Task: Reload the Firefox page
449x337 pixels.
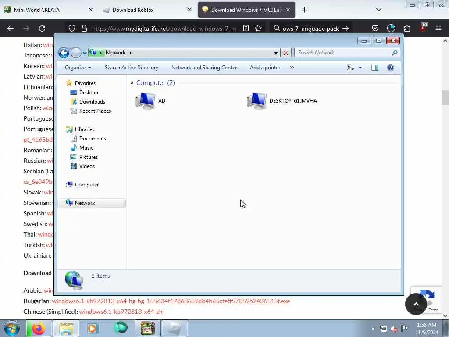Action: pyautogui.click(x=42, y=29)
